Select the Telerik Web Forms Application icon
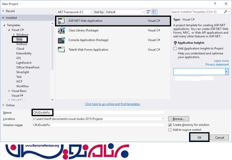232x160 pixels. pyautogui.click(x=61, y=49)
